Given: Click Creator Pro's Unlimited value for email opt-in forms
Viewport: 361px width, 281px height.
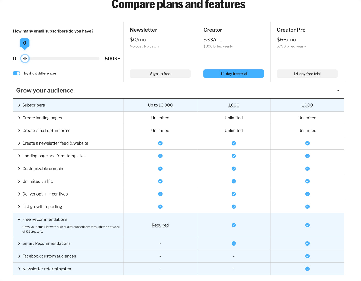Looking at the screenshot, I should coord(307,131).
